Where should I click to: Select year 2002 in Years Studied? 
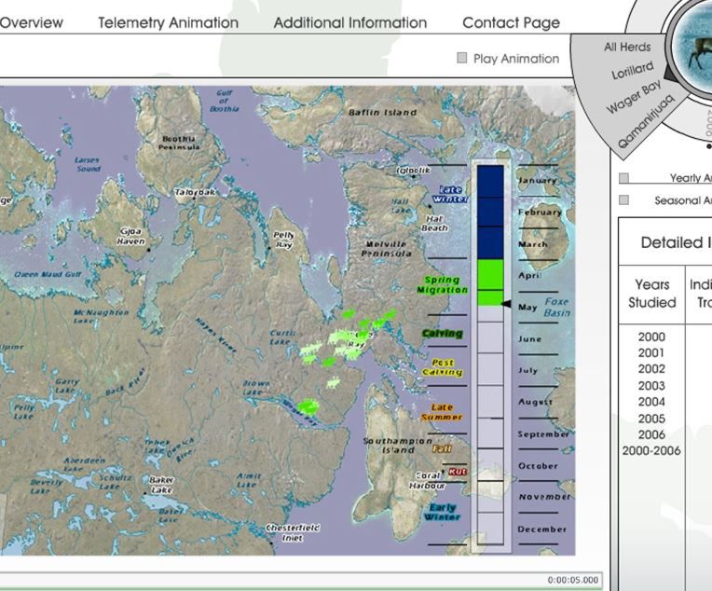pyautogui.click(x=651, y=369)
